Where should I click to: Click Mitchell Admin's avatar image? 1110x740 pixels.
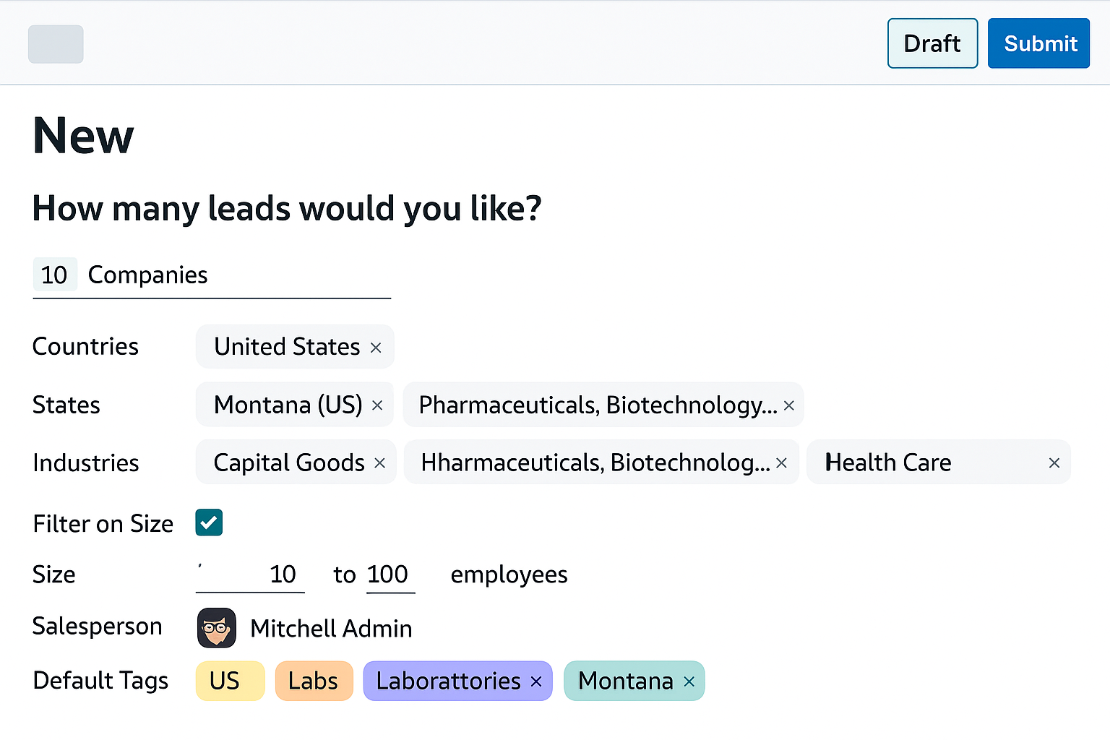pos(217,627)
